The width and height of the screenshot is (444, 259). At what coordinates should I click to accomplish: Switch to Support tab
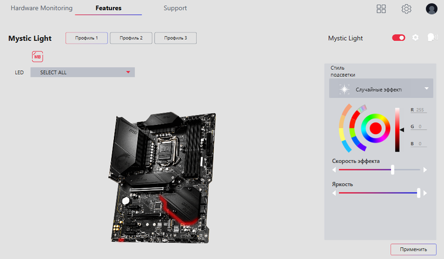pos(175,8)
